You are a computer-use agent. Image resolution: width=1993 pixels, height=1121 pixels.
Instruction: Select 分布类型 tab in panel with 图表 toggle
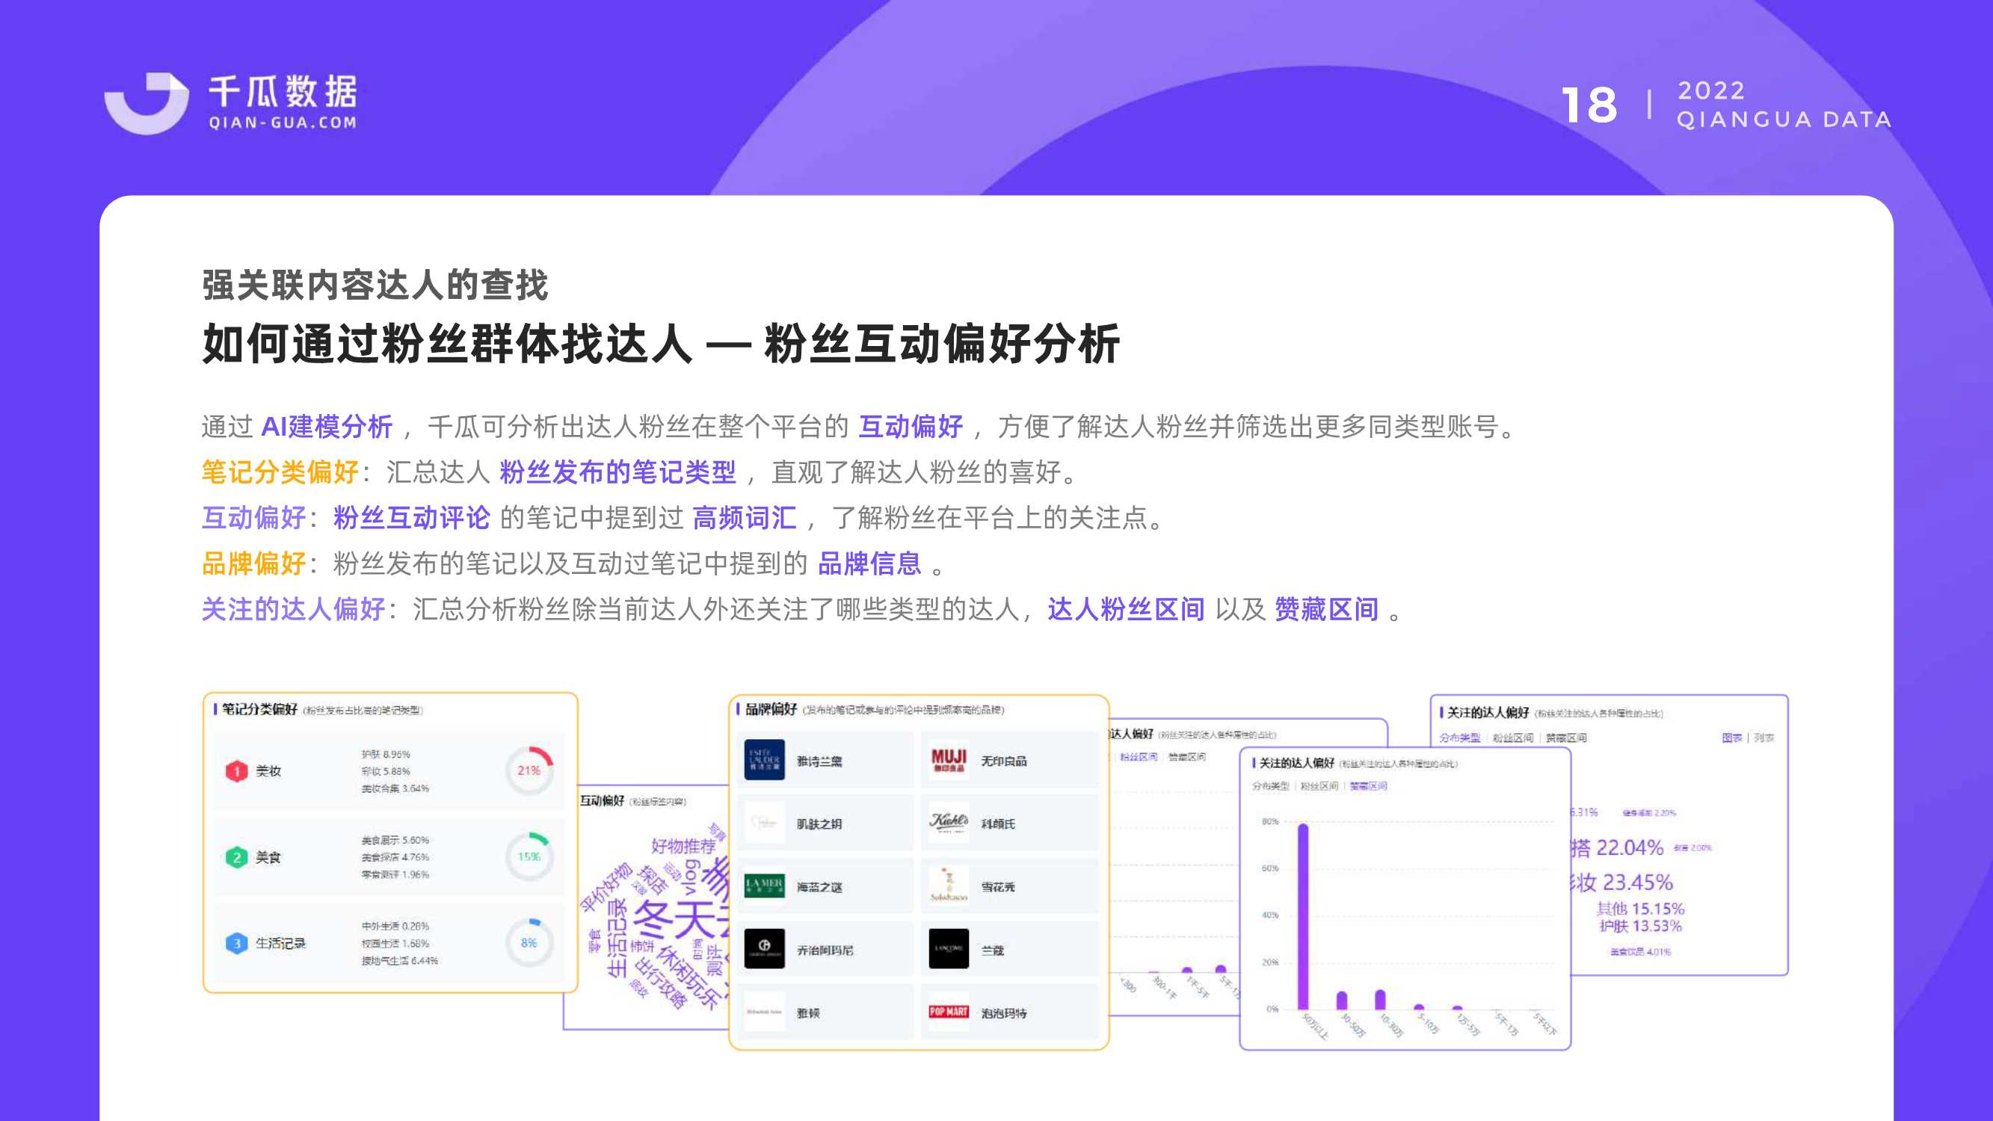[x=1459, y=738]
